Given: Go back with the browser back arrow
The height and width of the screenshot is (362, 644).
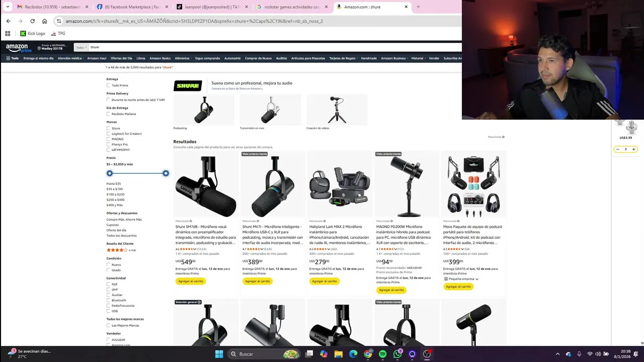Looking at the screenshot, I should [x=8, y=21].
